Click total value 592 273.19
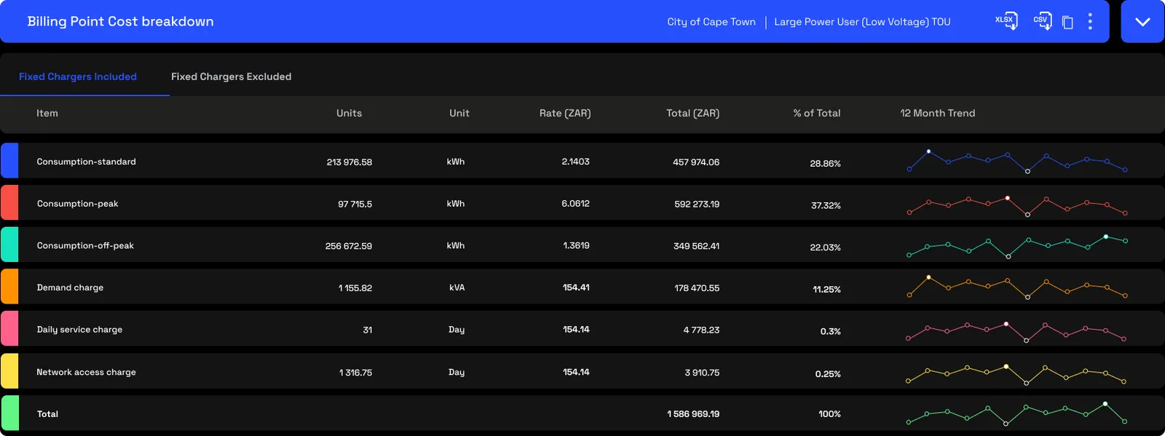This screenshot has height=436, width=1165. [x=697, y=205]
